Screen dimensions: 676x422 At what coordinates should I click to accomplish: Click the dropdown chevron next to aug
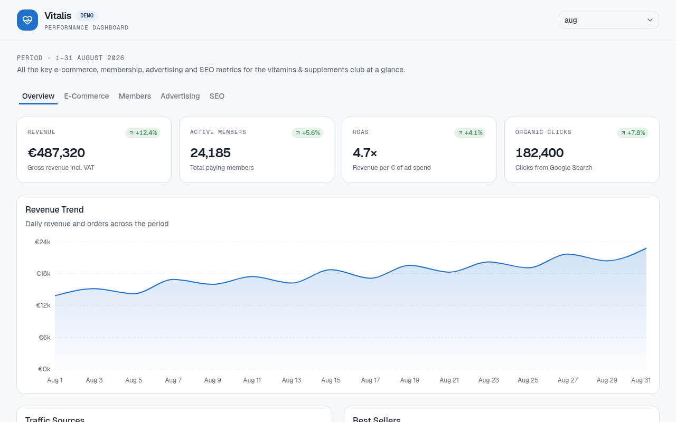click(650, 20)
